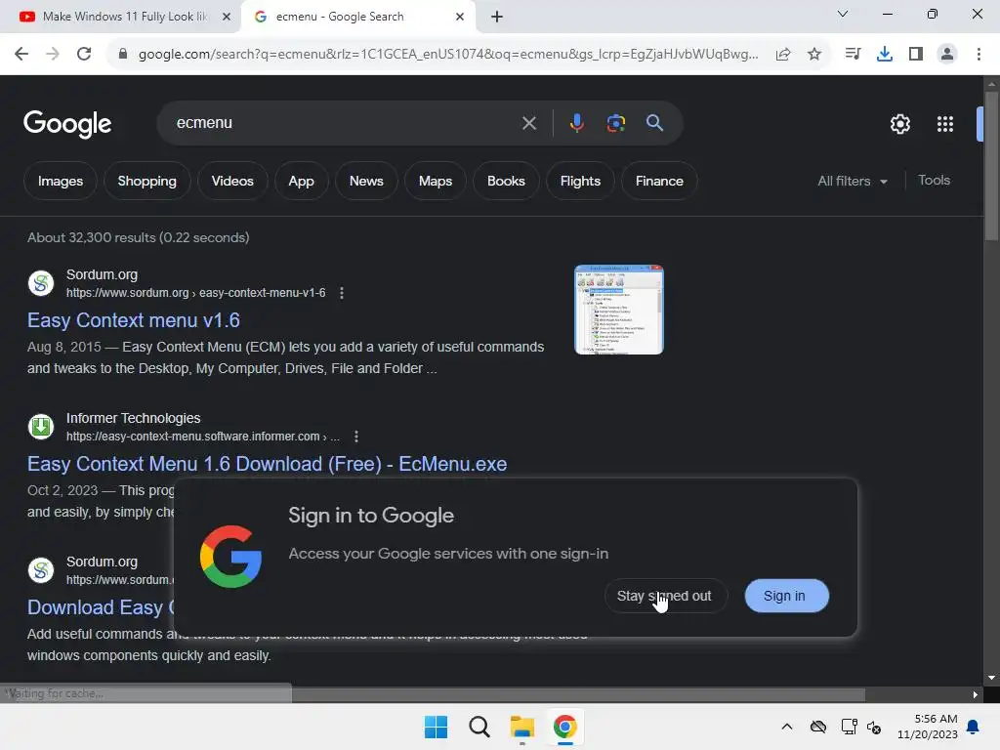The height and width of the screenshot is (750, 1000).
Task: Open the Tools options
Action: pyautogui.click(x=934, y=181)
